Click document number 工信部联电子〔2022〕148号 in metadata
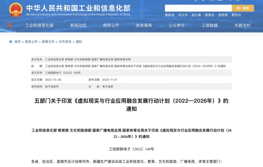263x167 pixels. click(x=63, y=73)
